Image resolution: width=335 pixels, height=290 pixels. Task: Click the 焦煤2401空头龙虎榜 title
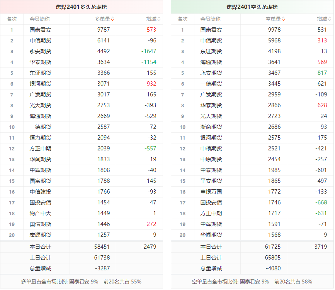[252, 7]
